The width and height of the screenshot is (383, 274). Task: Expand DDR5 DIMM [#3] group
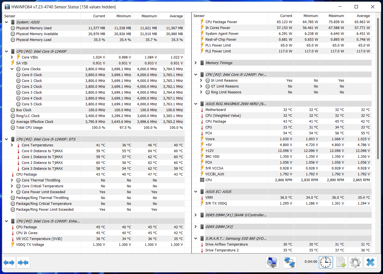pyautogui.click(x=196, y=227)
